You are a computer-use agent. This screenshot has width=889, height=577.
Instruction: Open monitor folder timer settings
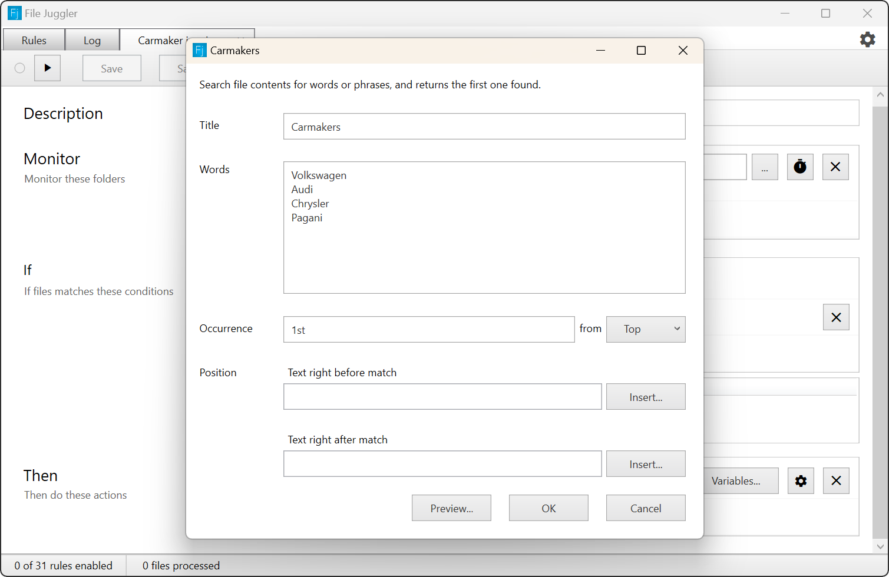point(800,167)
